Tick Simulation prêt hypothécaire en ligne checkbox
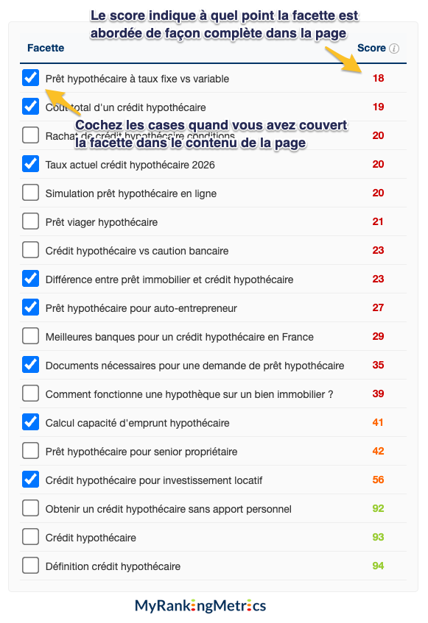 [x=31, y=193]
